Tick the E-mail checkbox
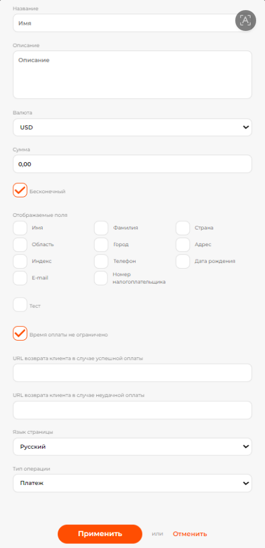 click(x=20, y=278)
